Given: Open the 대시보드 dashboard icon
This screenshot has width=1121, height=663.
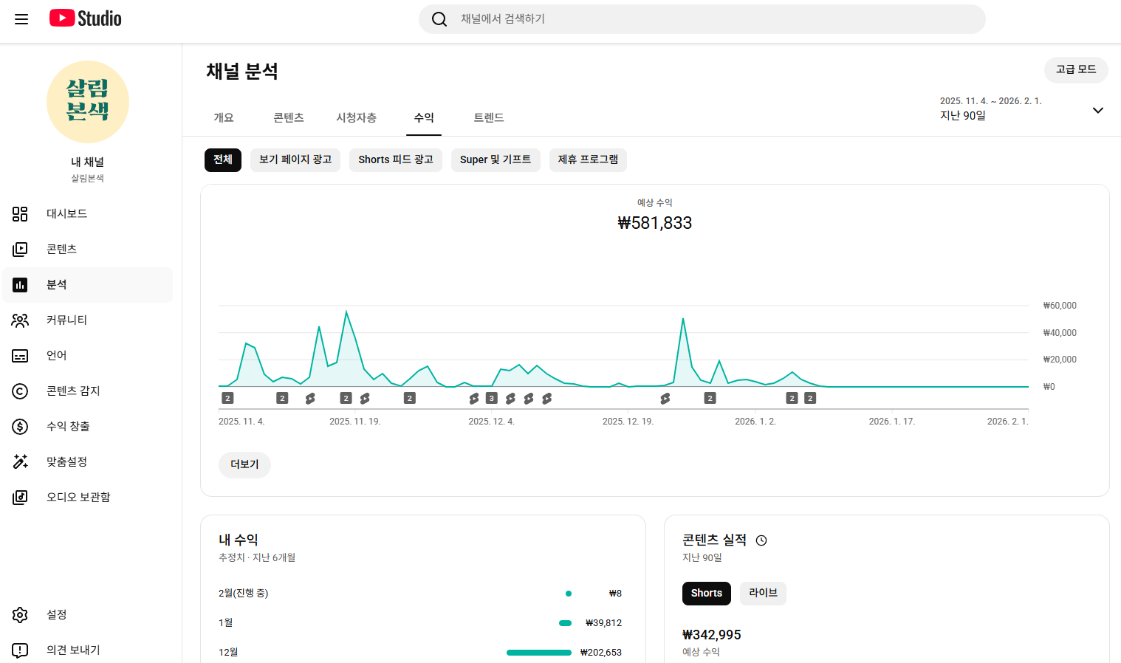Looking at the screenshot, I should (x=20, y=214).
